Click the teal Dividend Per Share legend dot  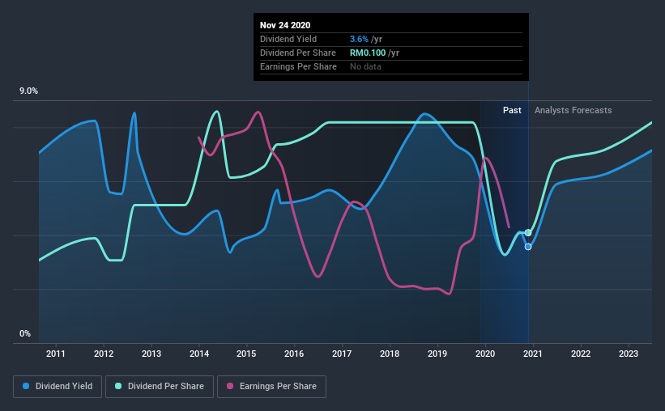118,386
